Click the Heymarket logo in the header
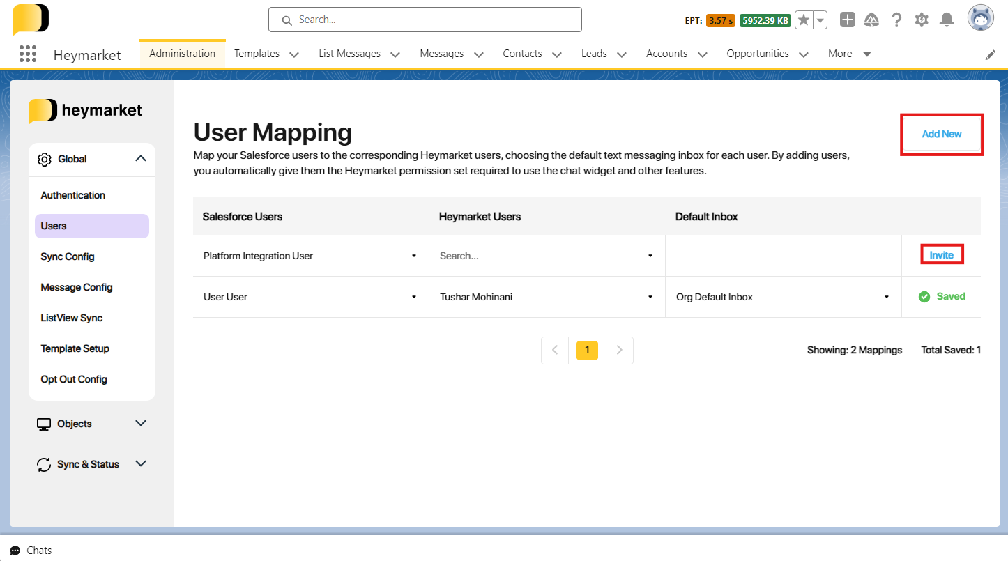1008x561 pixels. click(x=31, y=20)
